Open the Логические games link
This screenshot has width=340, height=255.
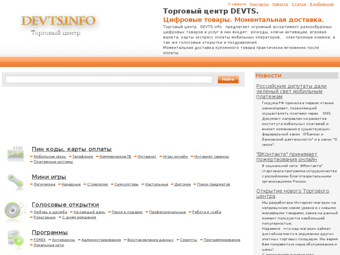[x=44, y=184]
